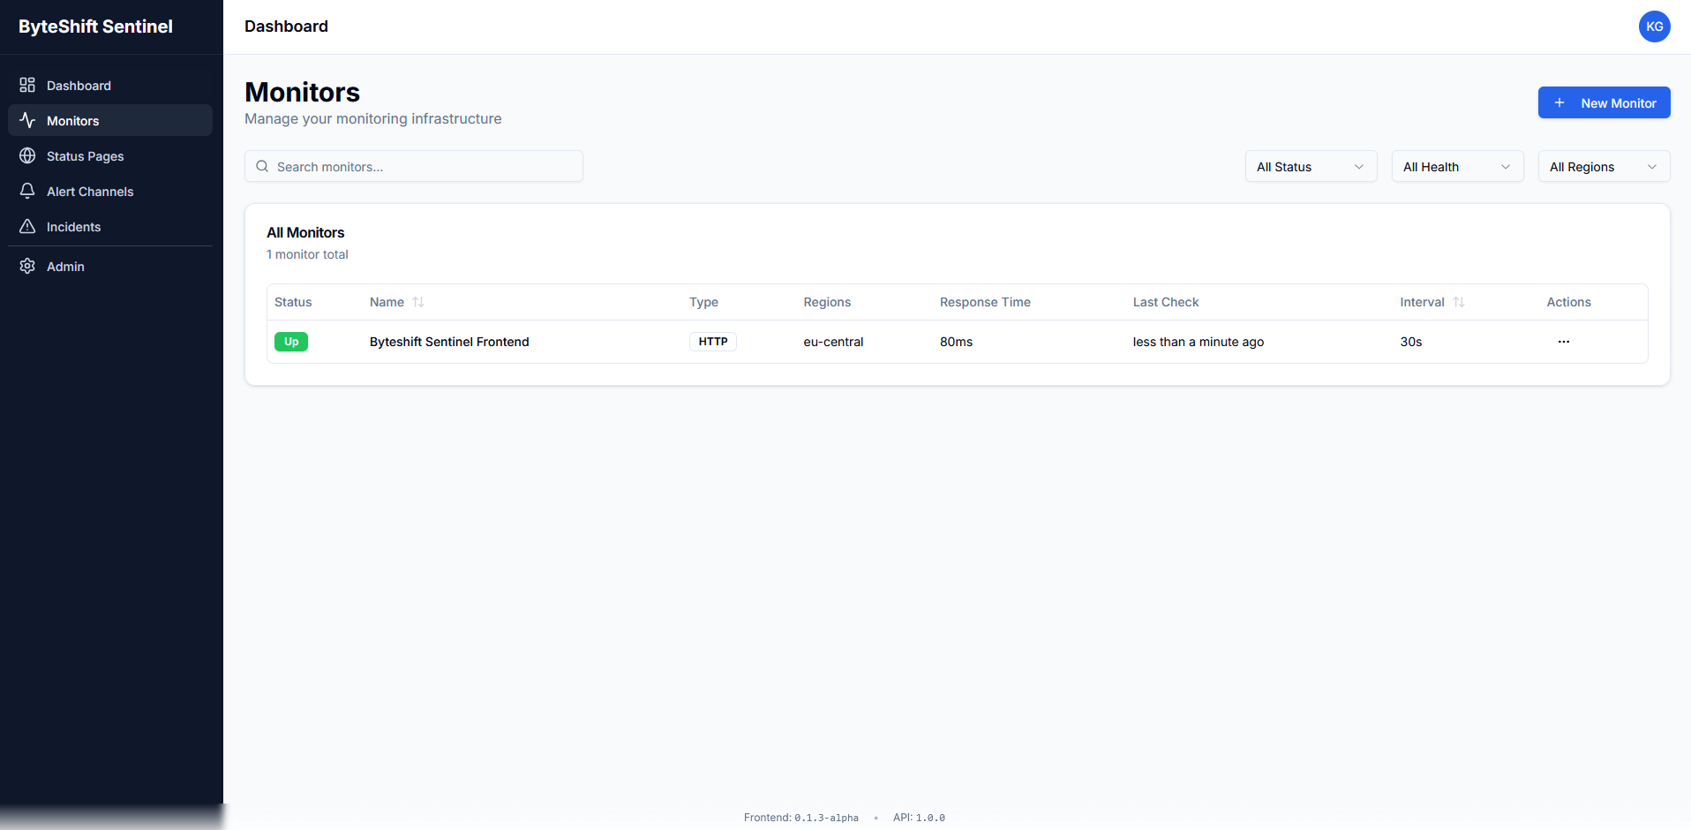Open Alert Channels from sidebar
The height and width of the screenshot is (830, 1691).
pyautogui.click(x=90, y=192)
